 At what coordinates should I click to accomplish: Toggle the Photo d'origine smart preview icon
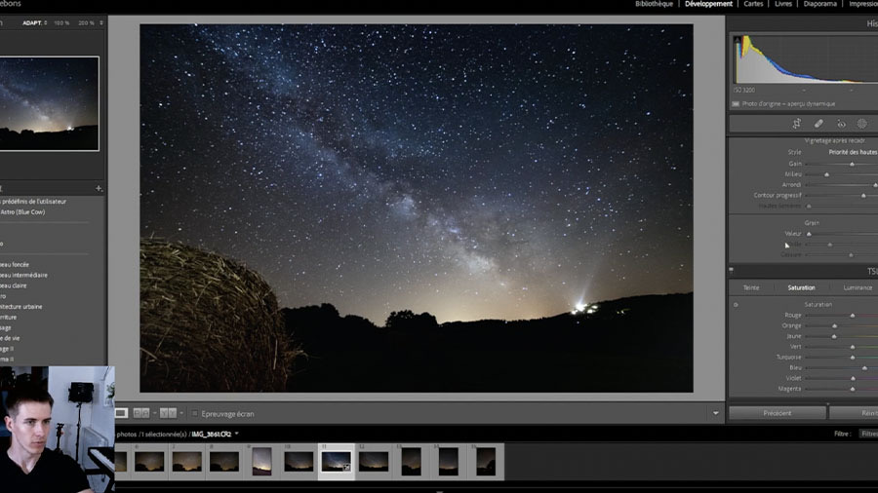click(x=736, y=104)
